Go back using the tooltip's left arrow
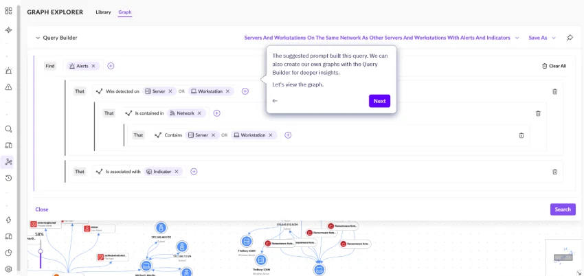This screenshot has width=584, height=276. (275, 101)
